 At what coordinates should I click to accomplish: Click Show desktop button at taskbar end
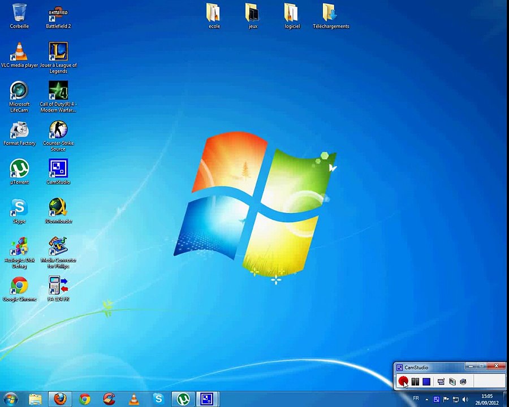[x=506, y=399]
